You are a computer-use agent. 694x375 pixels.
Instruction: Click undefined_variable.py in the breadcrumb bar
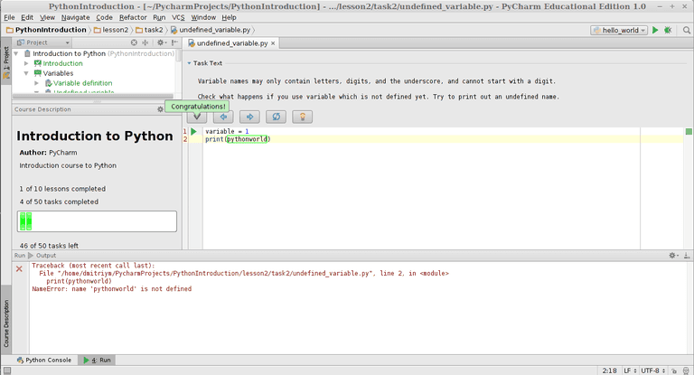(x=211, y=30)
